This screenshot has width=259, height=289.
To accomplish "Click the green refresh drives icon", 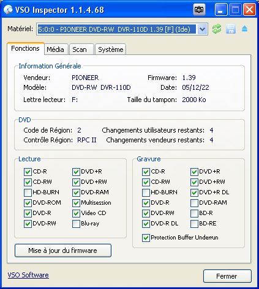I will (x=217, y=29).
